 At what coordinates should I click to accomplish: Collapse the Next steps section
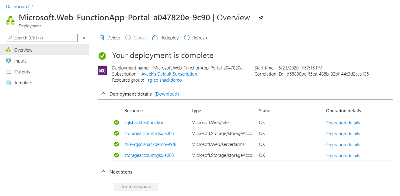[103, 172]
